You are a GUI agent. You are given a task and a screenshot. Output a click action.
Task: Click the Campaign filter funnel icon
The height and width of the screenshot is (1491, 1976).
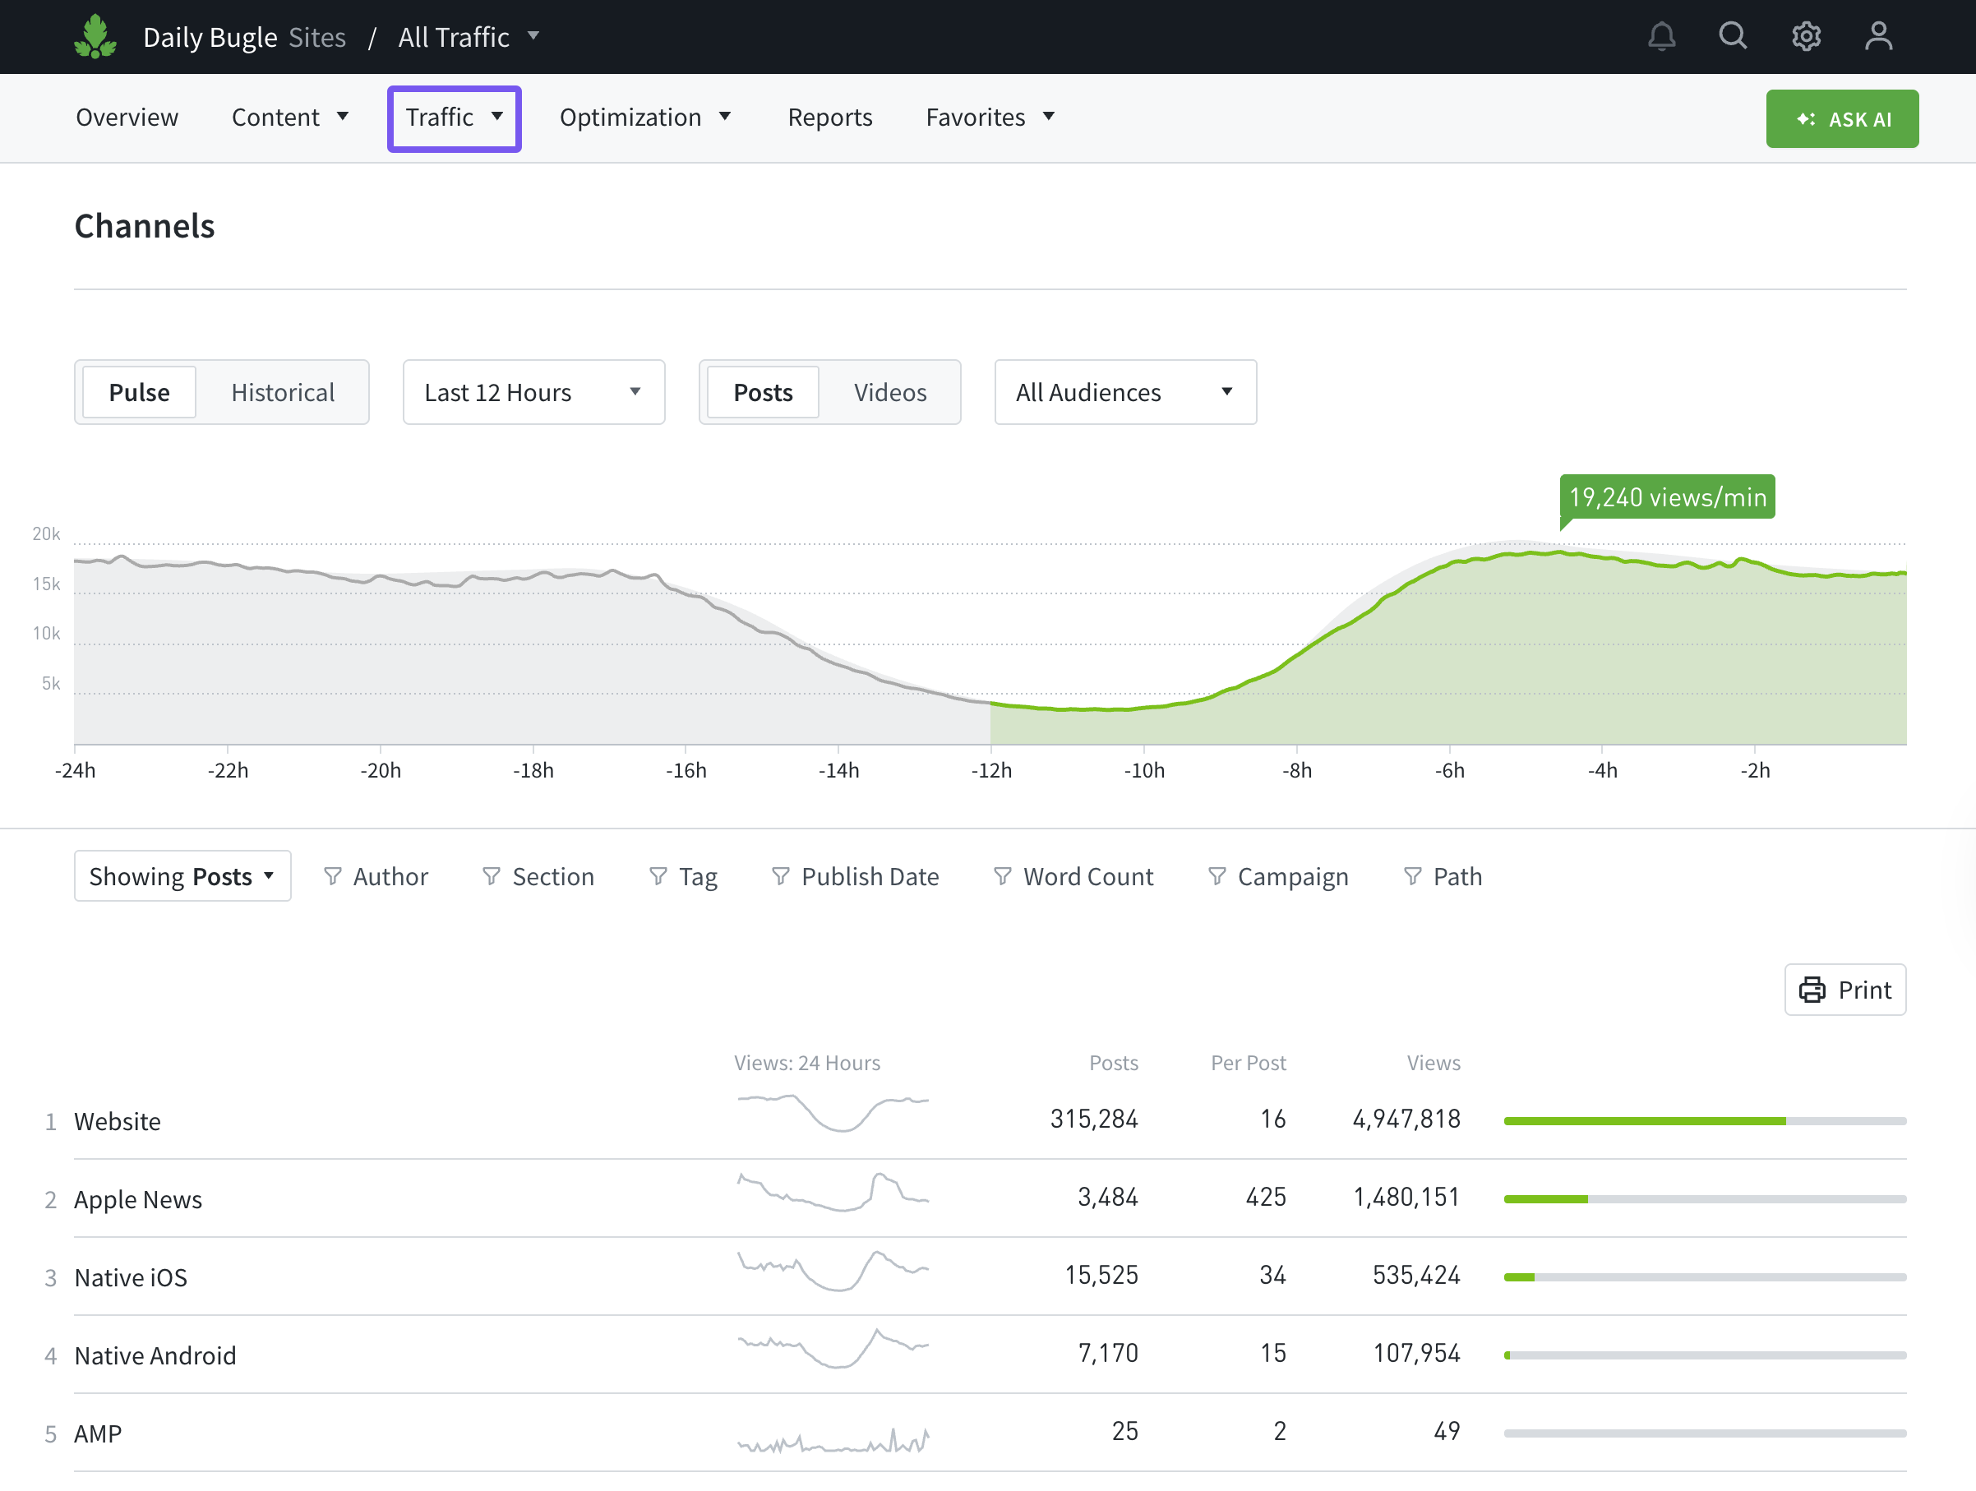[1216, 876]
